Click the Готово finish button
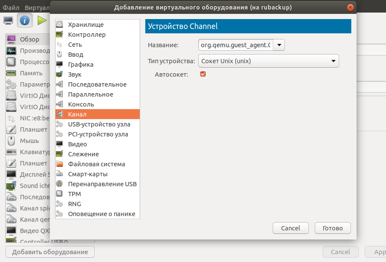386x262 pixels. tap(333, 228)
